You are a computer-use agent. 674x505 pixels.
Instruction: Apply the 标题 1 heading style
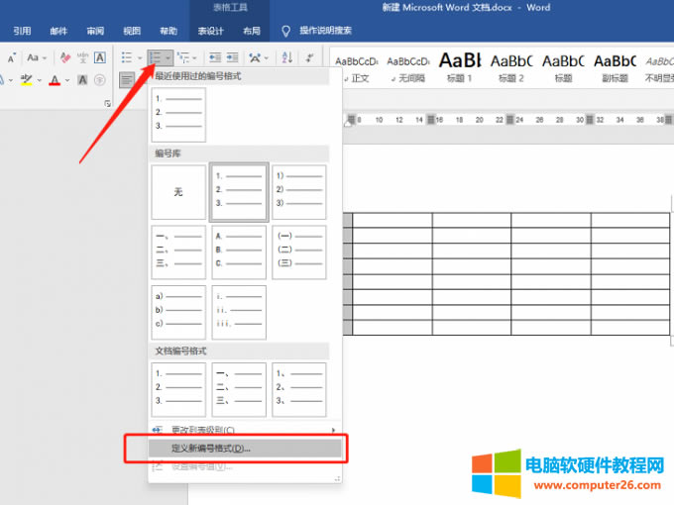(457, 65)
